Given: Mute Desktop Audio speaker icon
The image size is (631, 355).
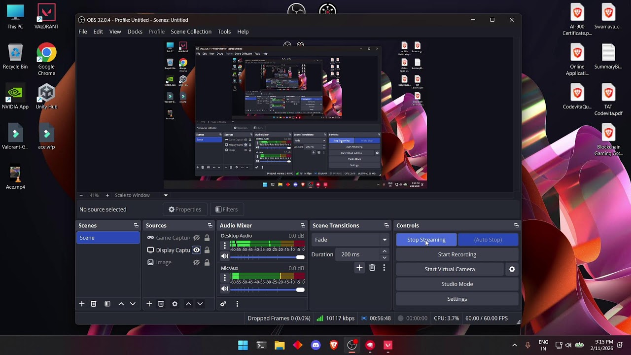Looking at the screenshot, I should point(225,256).
